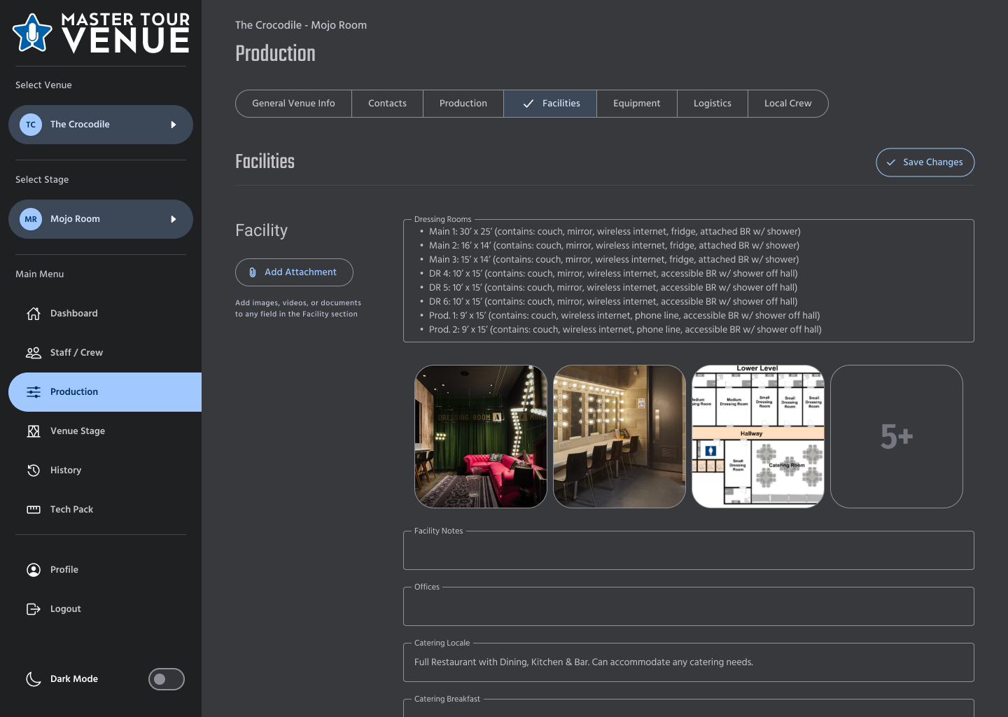Open the green dressing room photo
This screenshot has height=717, width=1008.
(481, 437)
